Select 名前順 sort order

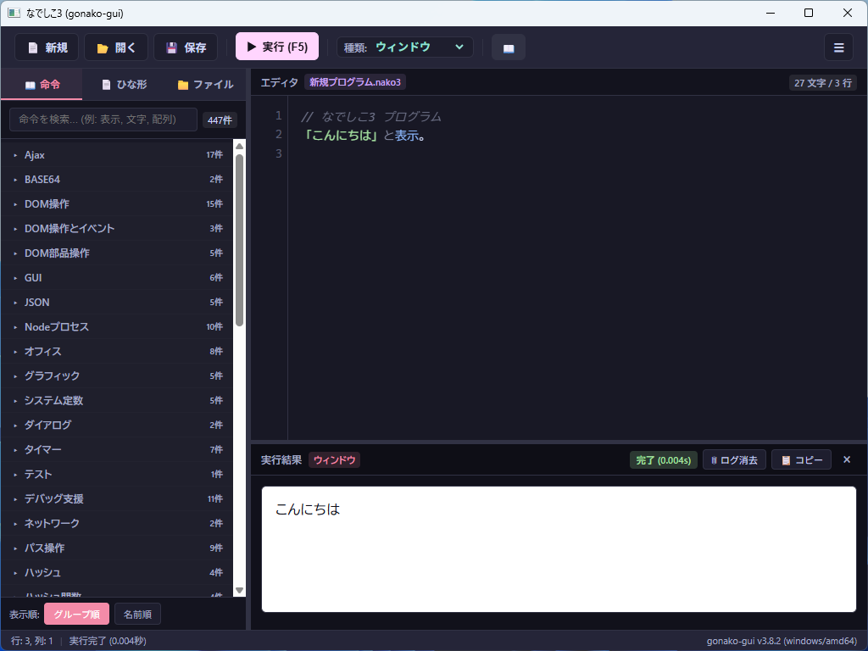click(x=137, y=614)
